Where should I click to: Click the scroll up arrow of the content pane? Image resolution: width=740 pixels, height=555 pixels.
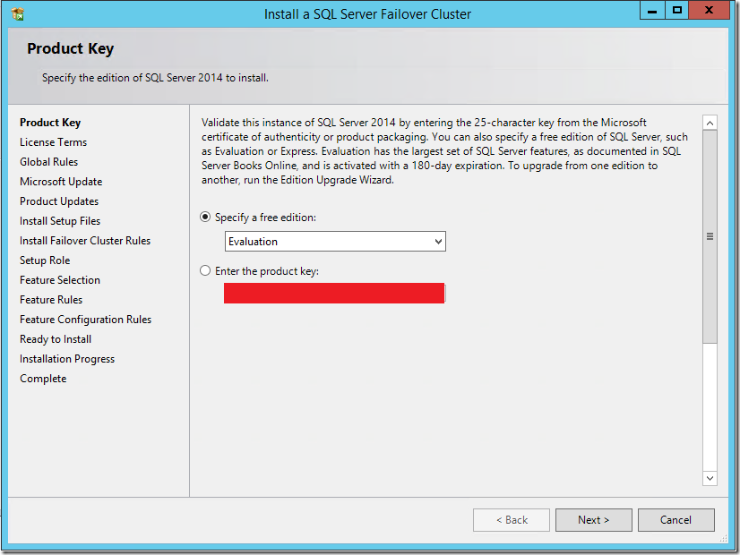710,123
